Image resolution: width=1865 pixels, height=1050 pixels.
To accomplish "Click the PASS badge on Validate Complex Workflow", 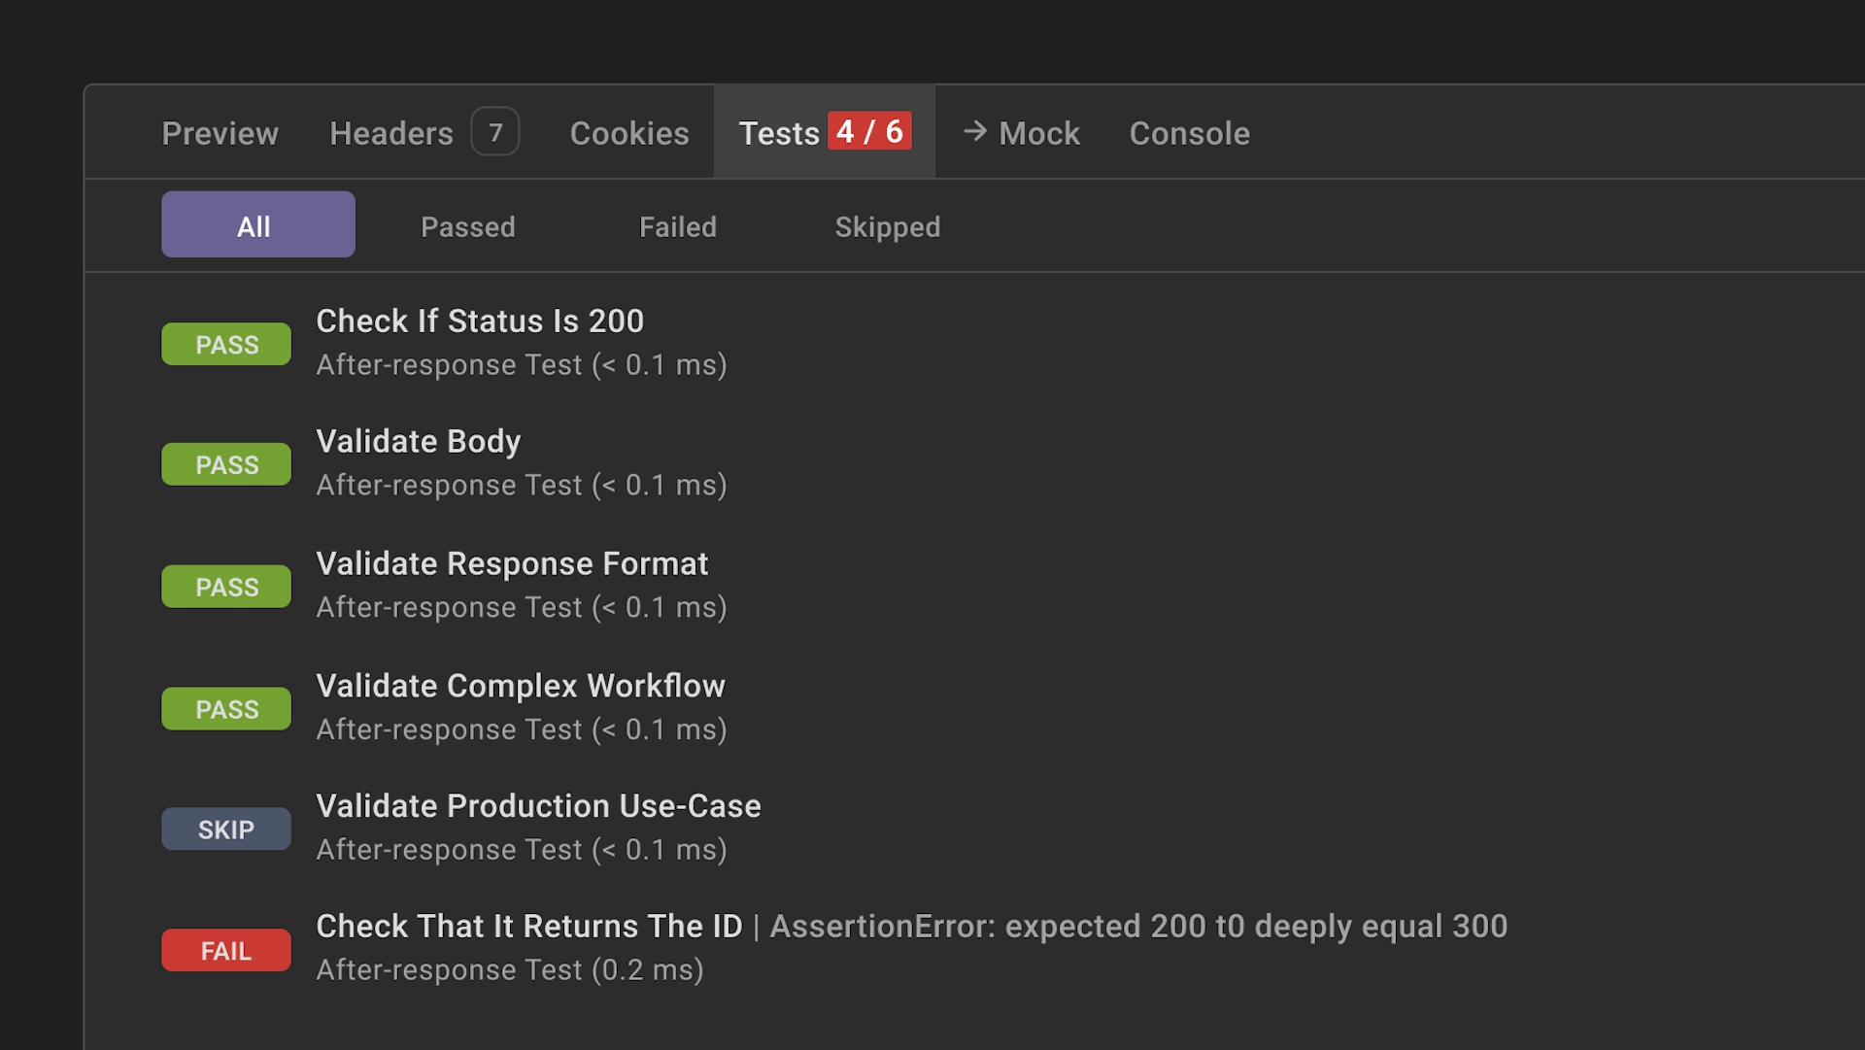I will coord(225,708).
